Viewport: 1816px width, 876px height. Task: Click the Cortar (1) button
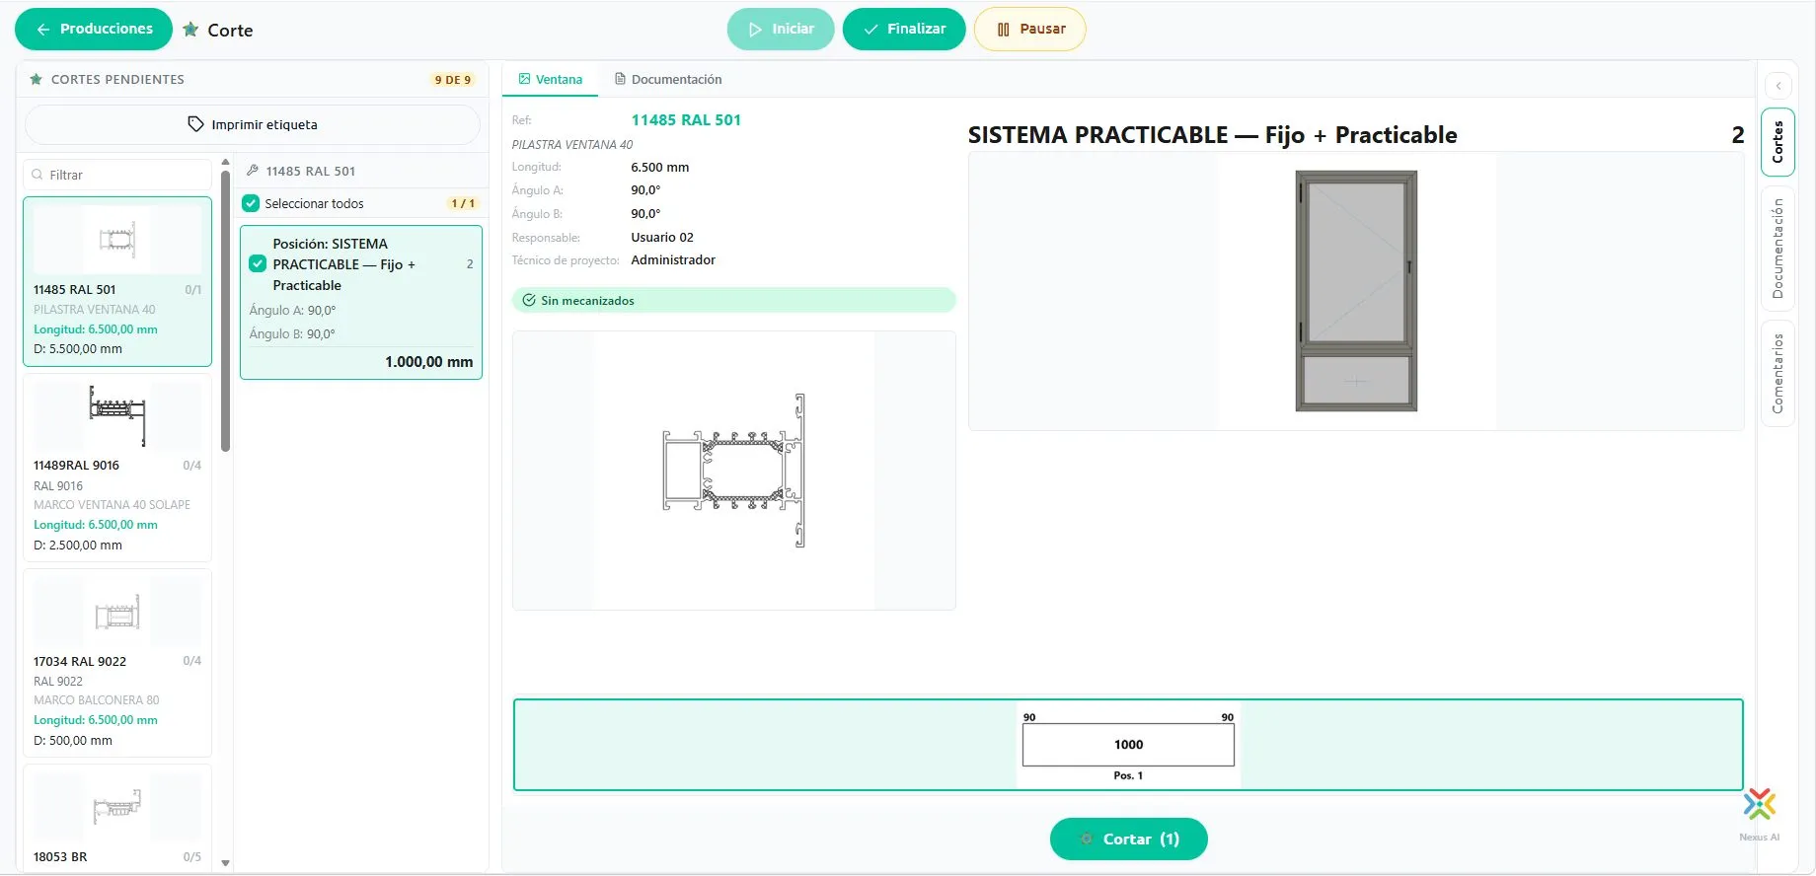[1129, 839]
